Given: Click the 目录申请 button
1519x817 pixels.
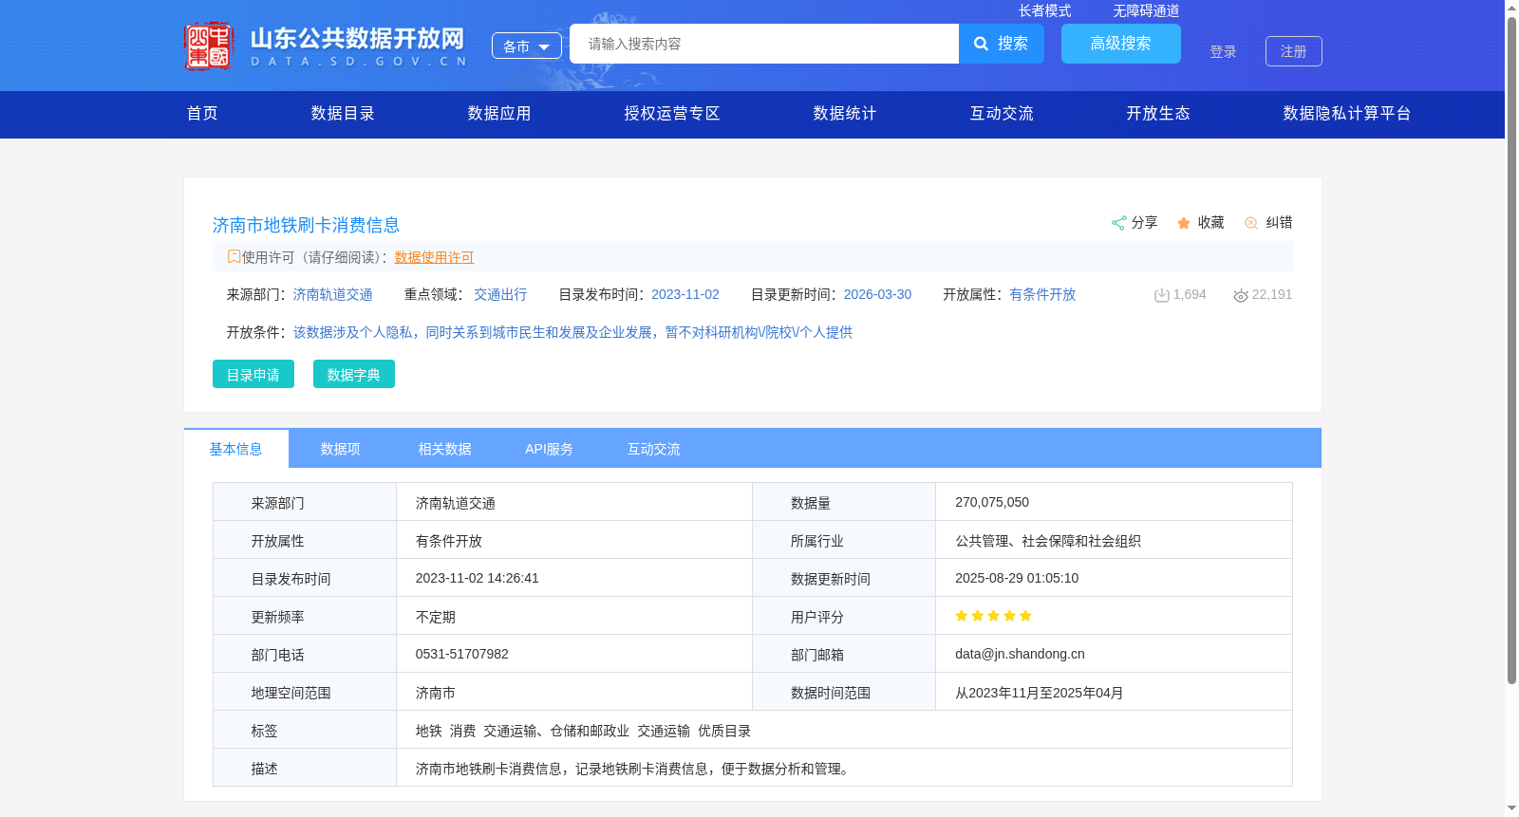Looking at the screenshot, I should coord(253,374).
